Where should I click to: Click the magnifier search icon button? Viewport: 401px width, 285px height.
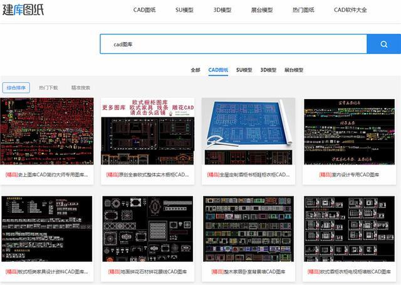click(x=384, y=44)
